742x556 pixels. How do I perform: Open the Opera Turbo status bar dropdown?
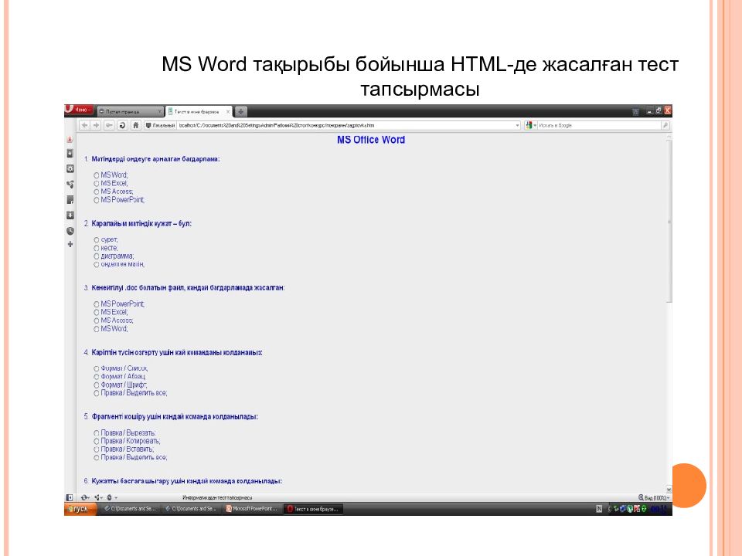(x=111, y=497)
